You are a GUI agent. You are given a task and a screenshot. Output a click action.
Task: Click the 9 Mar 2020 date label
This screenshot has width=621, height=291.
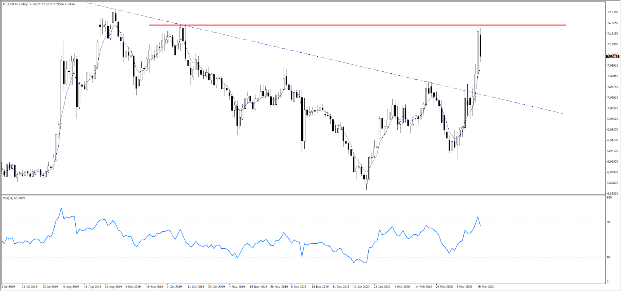pos(465,287)
